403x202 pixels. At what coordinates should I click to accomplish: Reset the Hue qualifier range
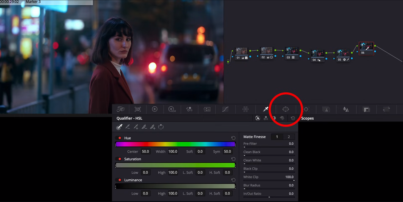[x=233, y=138]
